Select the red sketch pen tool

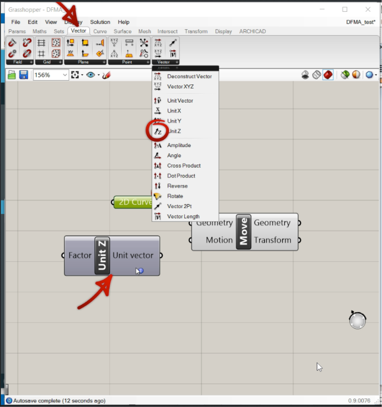tap(106, 75)
